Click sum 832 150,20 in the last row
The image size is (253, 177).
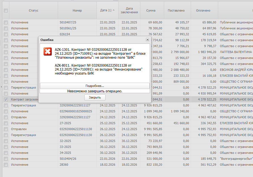point(152,165)
